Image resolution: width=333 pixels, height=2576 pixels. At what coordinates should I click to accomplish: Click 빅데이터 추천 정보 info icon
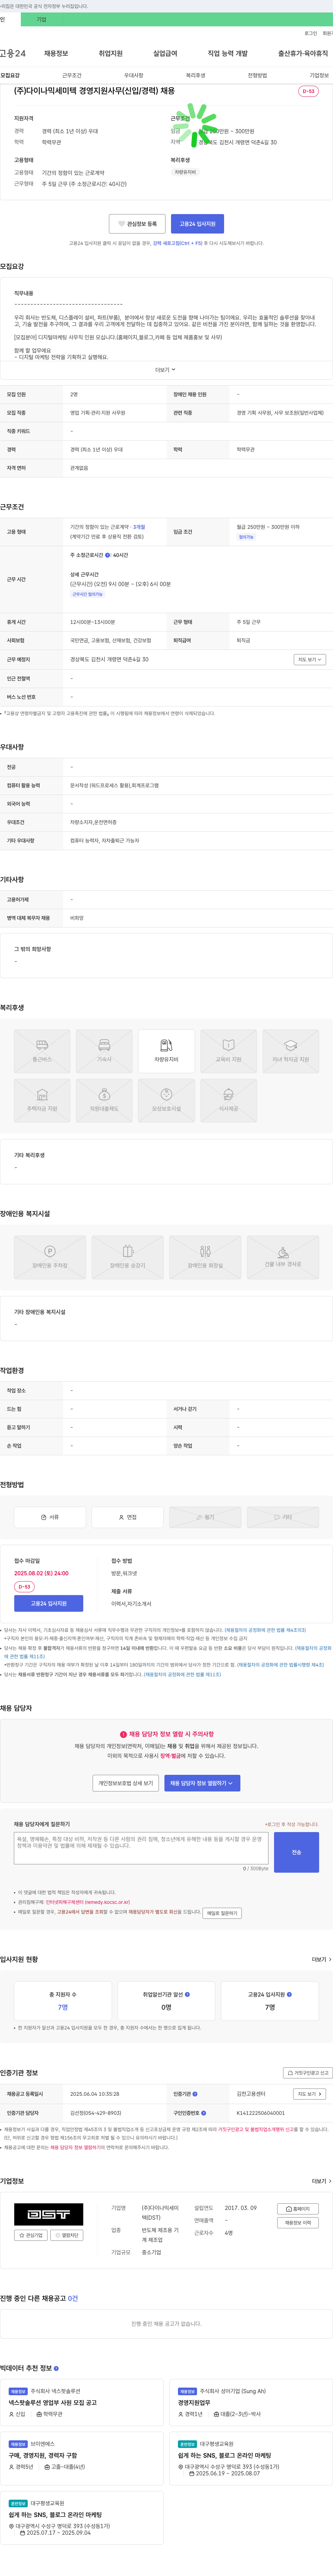click(56, 2368)
